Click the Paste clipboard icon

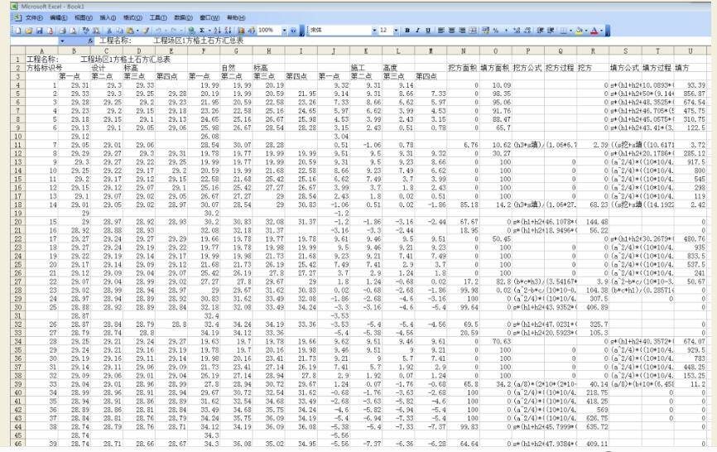pyautogui.click(x=130, y=31)
